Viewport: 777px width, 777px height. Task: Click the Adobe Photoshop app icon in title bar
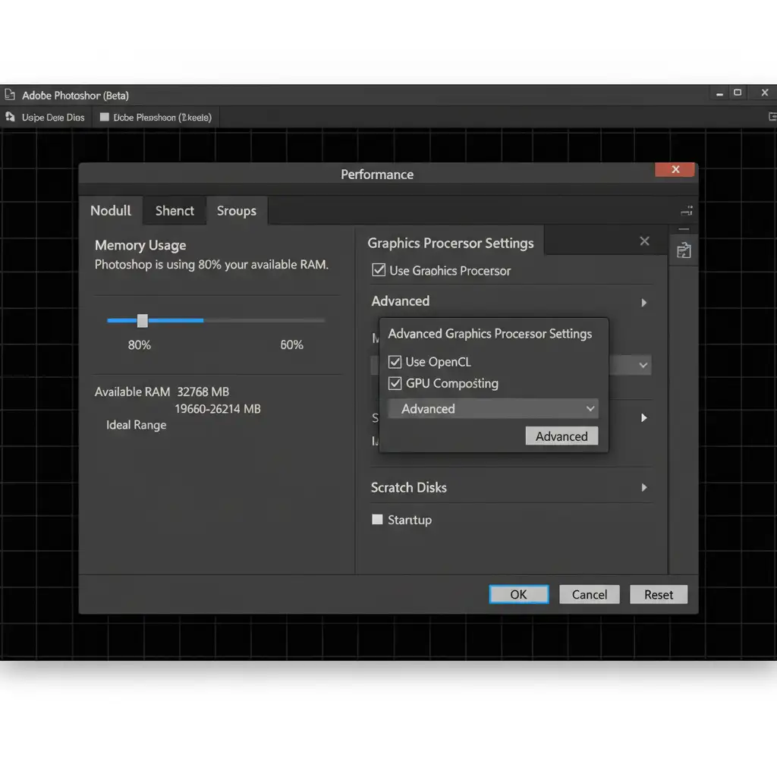coord(10,95)
